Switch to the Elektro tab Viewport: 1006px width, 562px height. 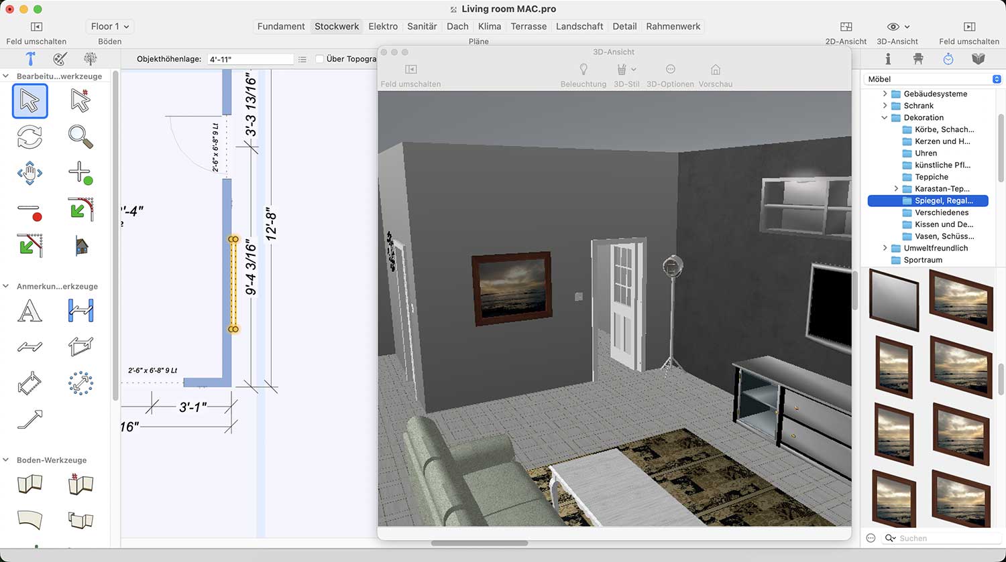click(x=383, y=26)
